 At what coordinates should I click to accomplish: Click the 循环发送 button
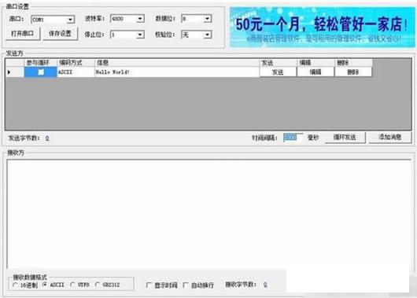[345, 138]
